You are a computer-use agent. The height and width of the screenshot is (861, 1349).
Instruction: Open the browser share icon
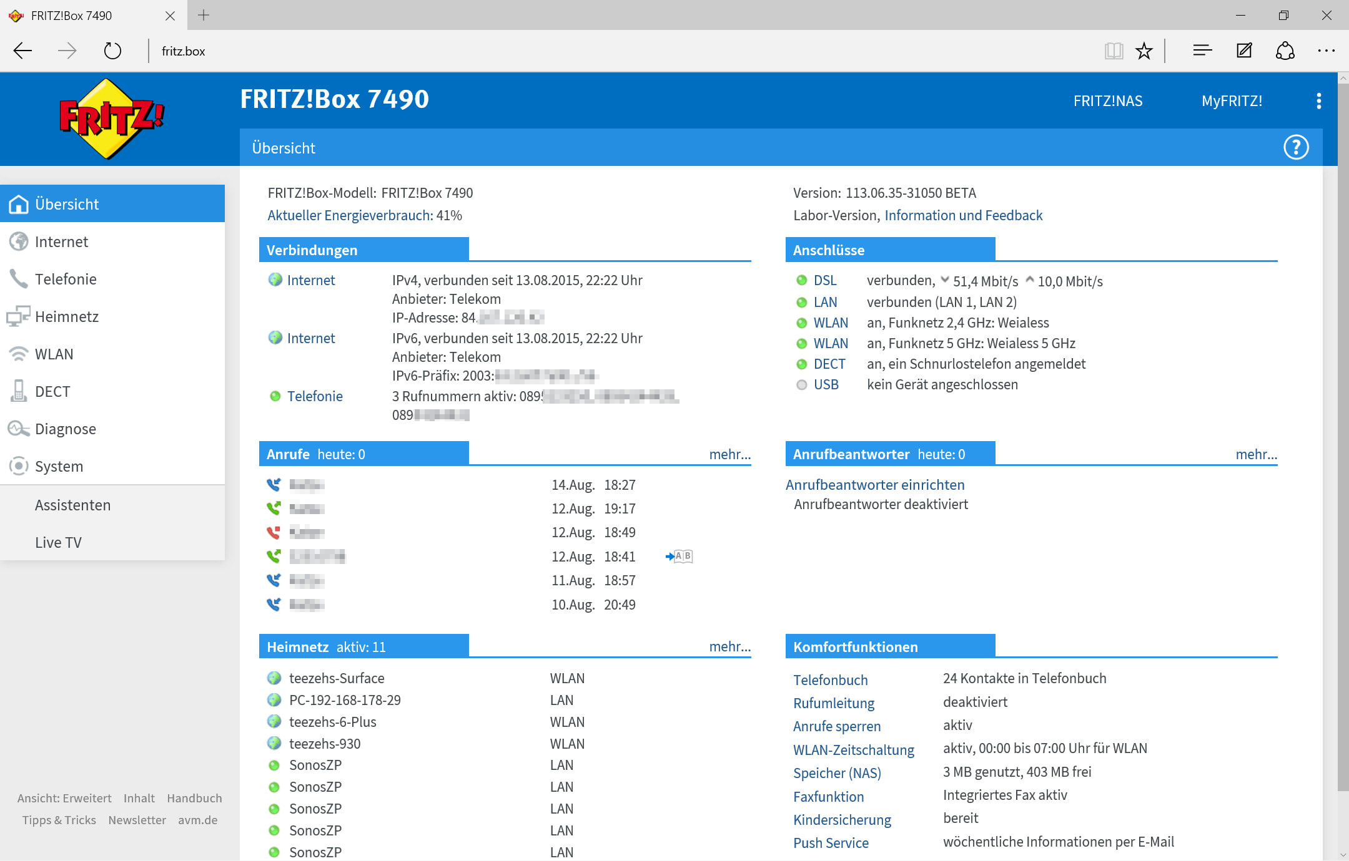[x=1285, y=51]
